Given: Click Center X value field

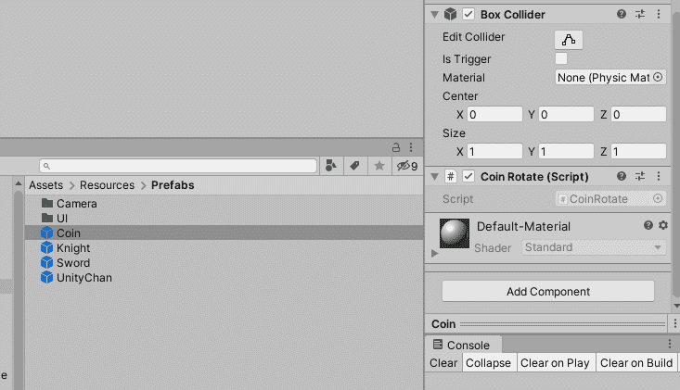Looking at the screenshot, I should (x=494, y=114).
